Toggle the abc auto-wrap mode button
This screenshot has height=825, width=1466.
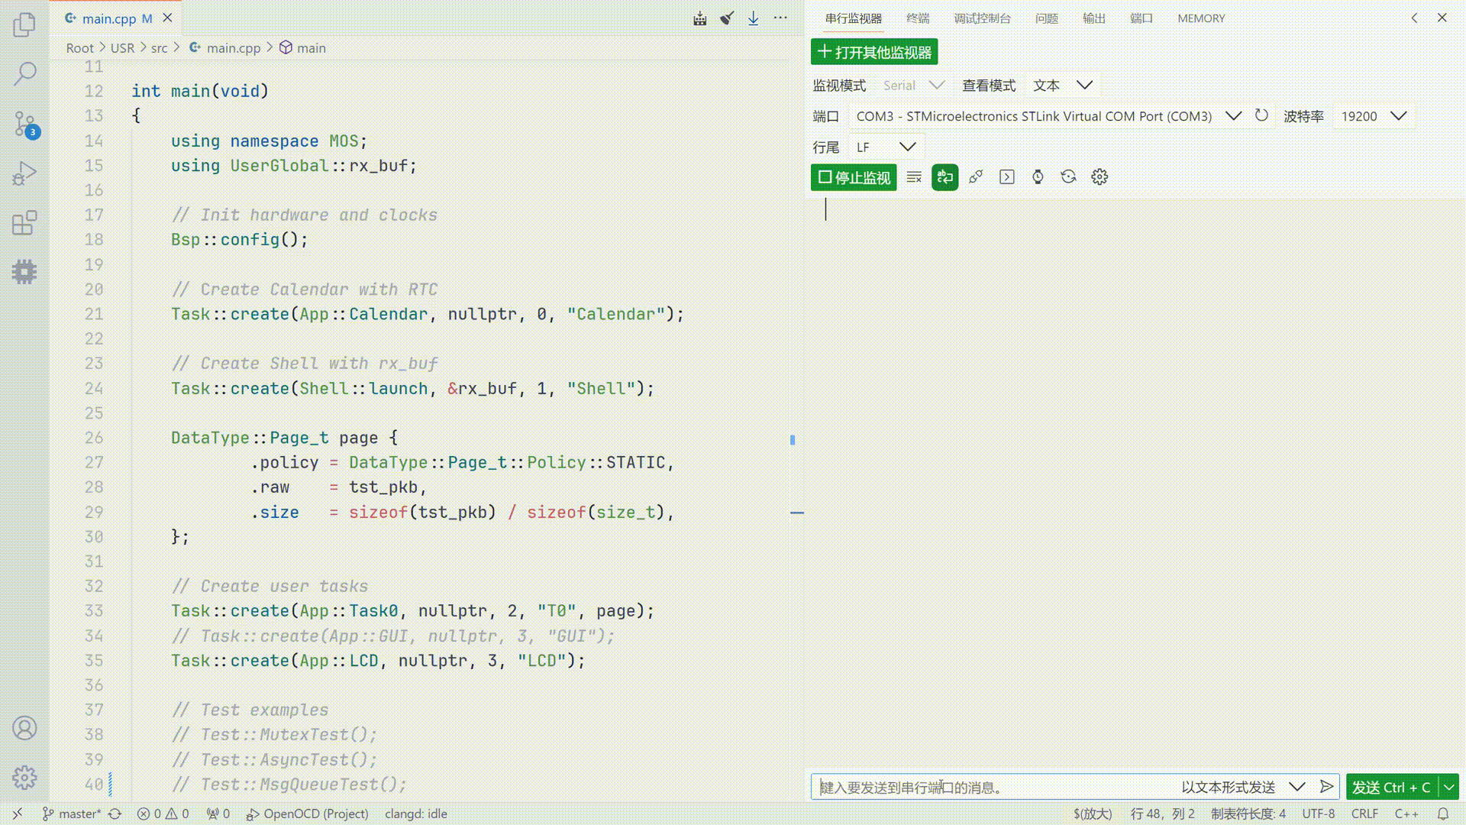pyautogui.click(x=945, y=177)
